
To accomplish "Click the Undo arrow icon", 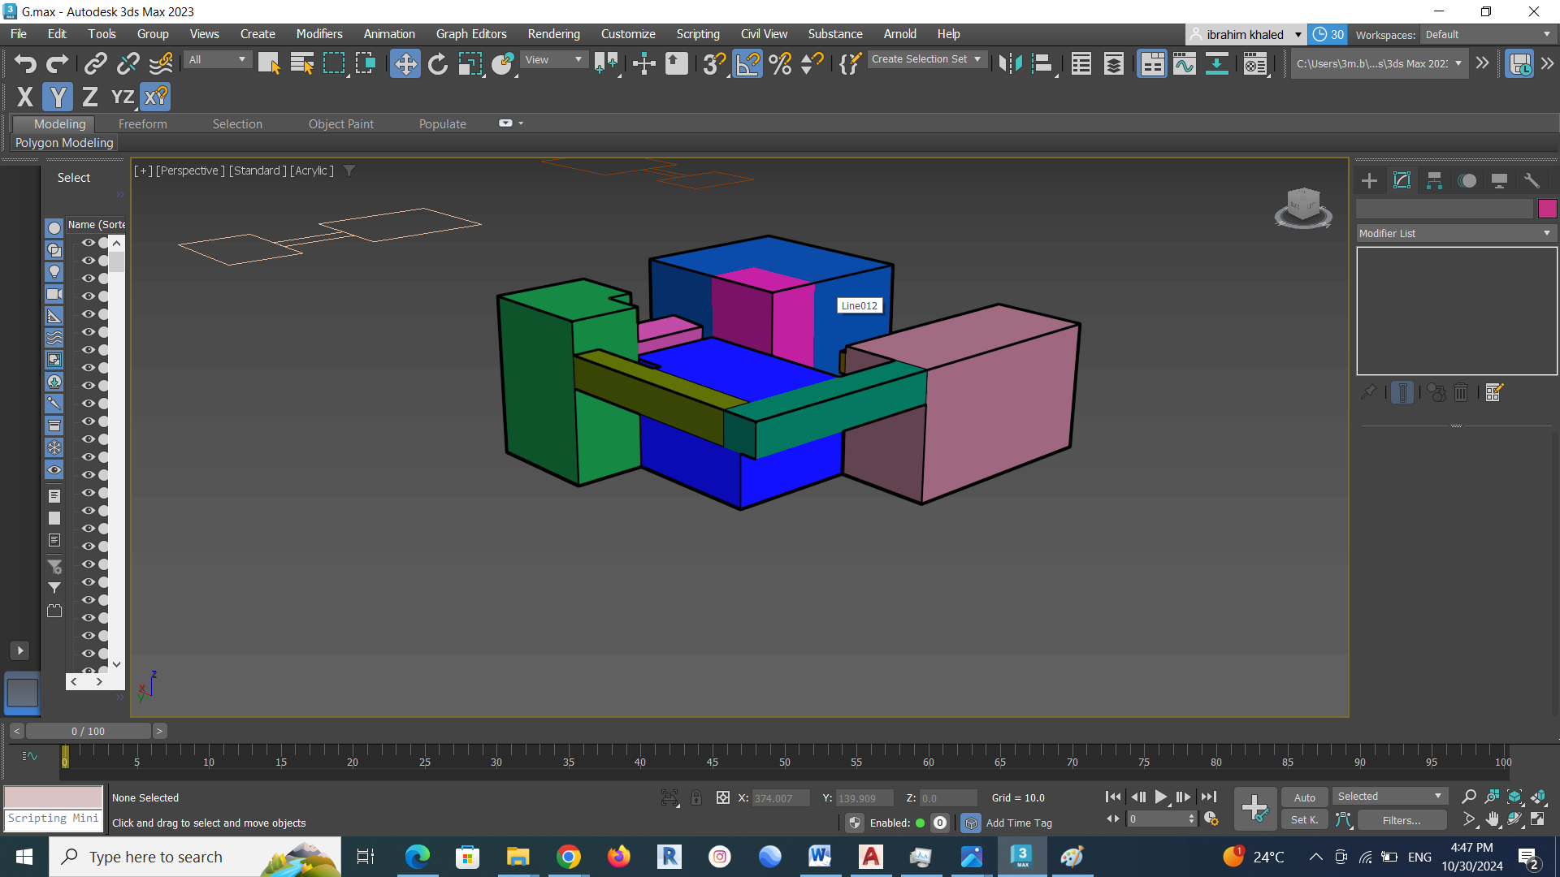I will click(x=25, y=63).
